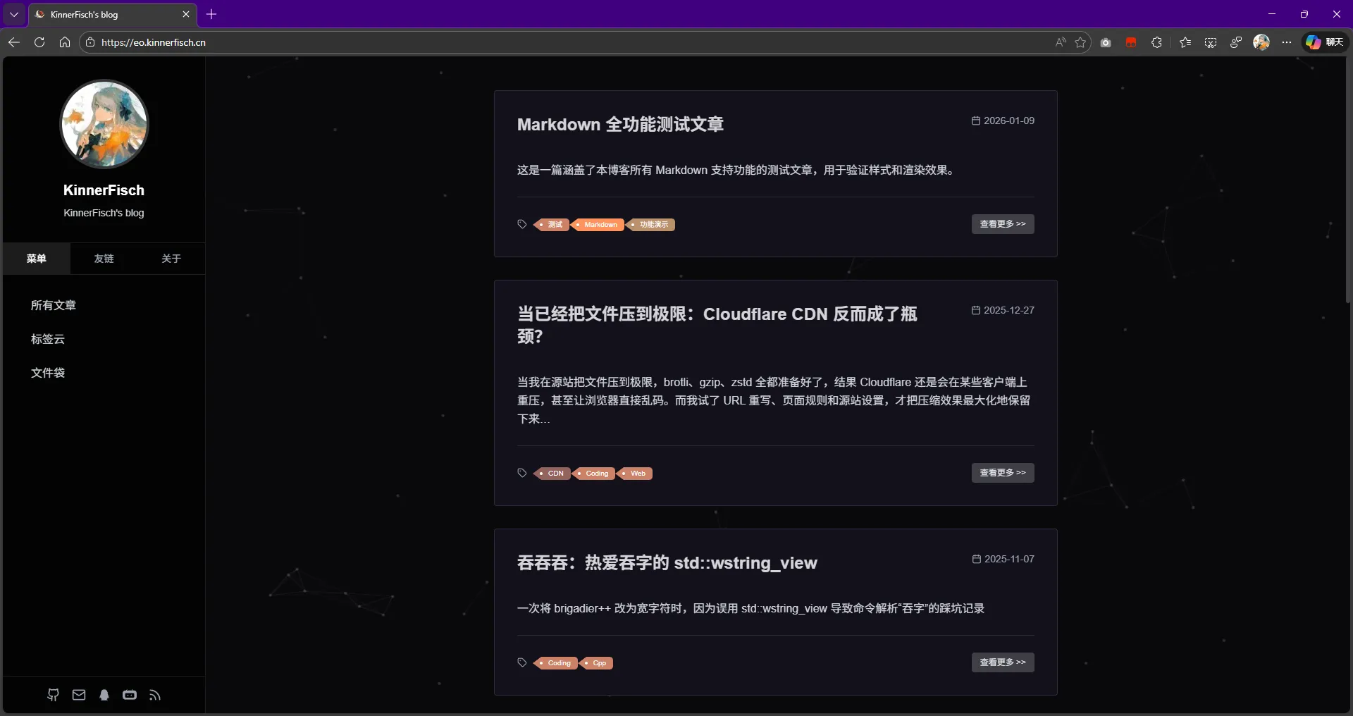Click 查看更多 on the Markdown test article
1353x716 pixels.
pyautogui.click(x=1002, y=223)
